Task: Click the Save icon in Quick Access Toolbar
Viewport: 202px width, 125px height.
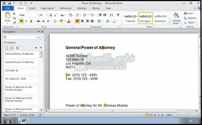Action: tap(9, 3)
